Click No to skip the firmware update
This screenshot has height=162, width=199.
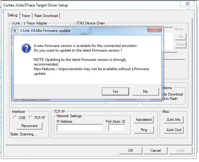(x=145, y=92)
